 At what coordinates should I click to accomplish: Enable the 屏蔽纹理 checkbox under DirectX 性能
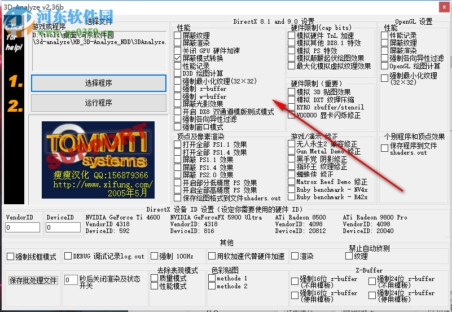tap(178, 36)
